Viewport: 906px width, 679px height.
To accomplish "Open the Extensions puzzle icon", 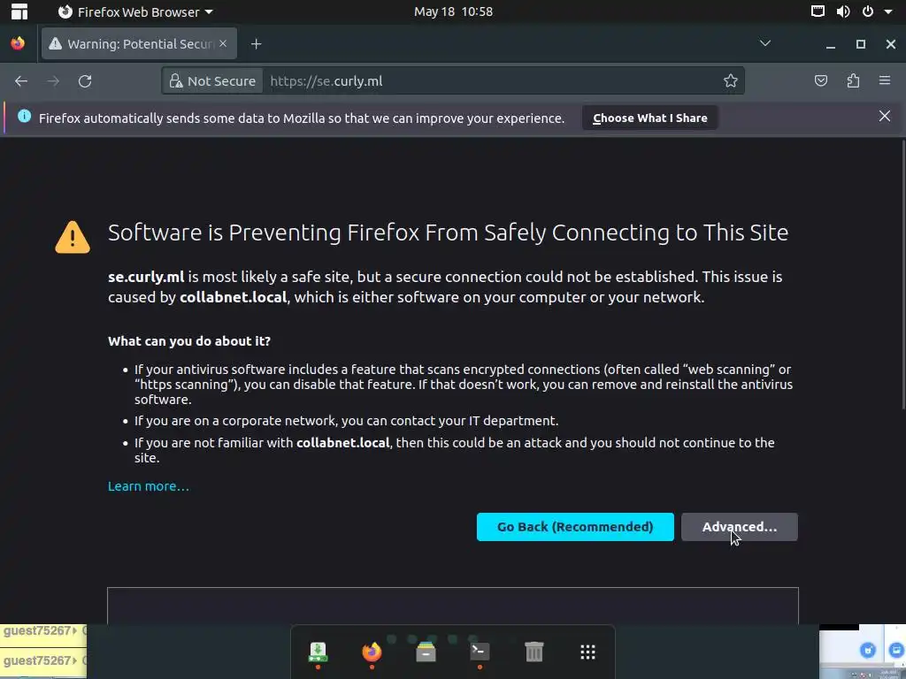I will (853, 81).
